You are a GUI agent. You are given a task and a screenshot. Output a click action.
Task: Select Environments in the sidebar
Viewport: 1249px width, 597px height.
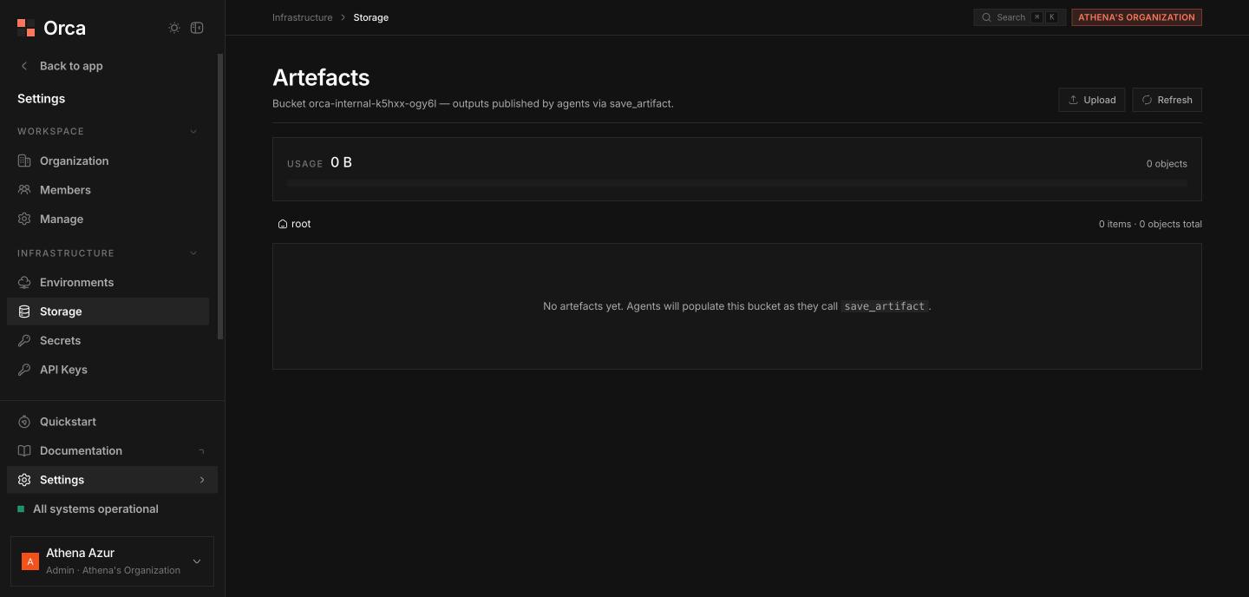pos(108,282)
